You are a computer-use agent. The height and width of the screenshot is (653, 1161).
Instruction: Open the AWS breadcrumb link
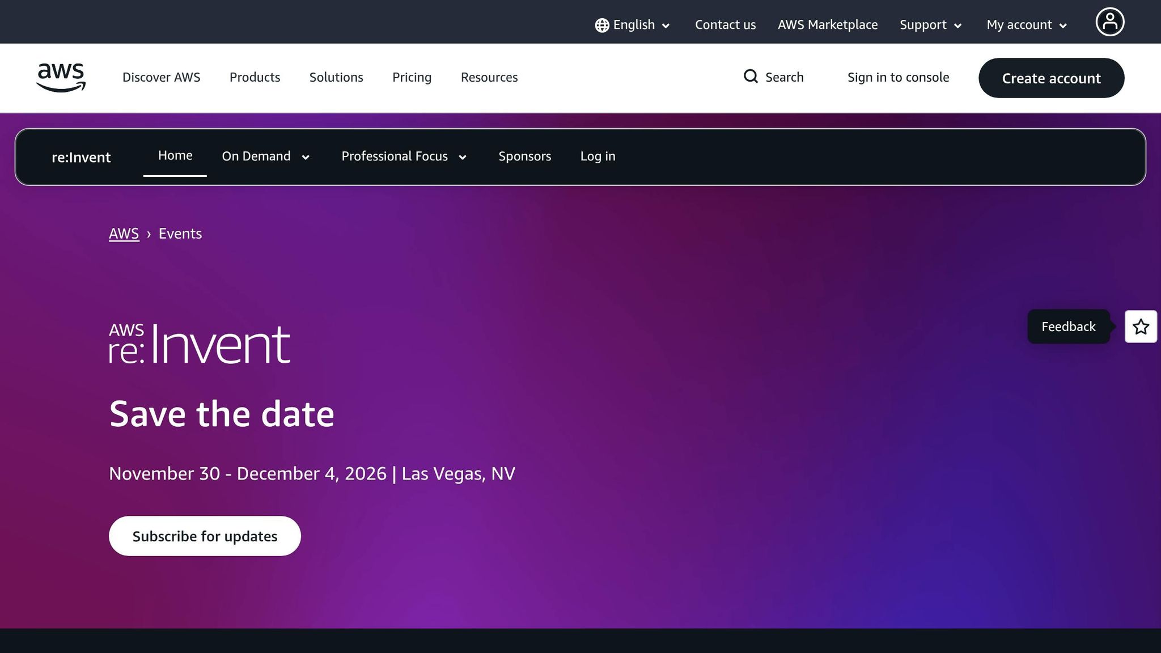(124, 233)
